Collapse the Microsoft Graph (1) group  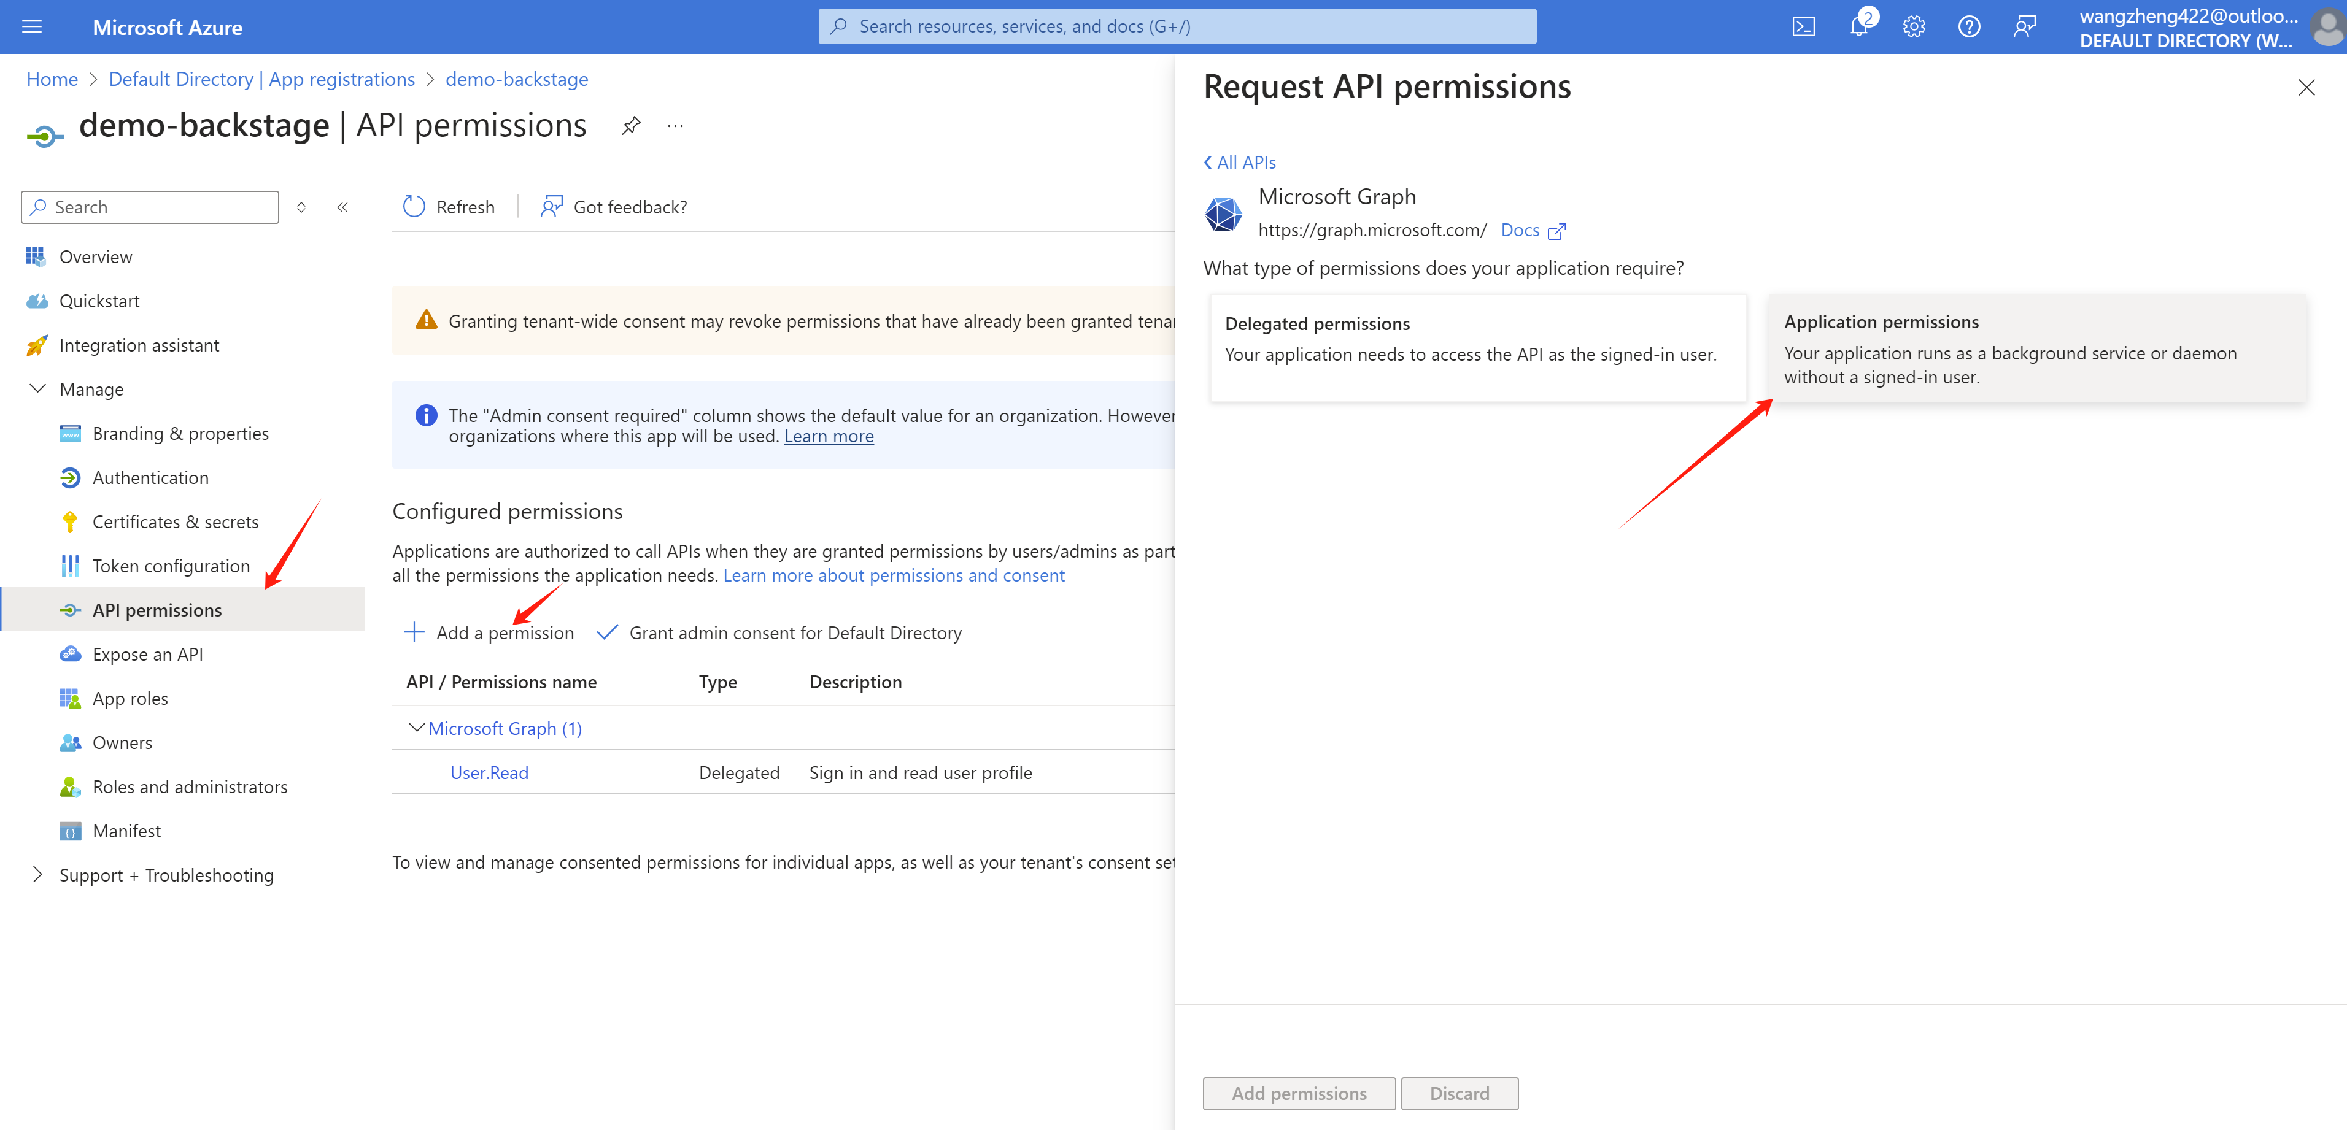[x=416, y=728]
